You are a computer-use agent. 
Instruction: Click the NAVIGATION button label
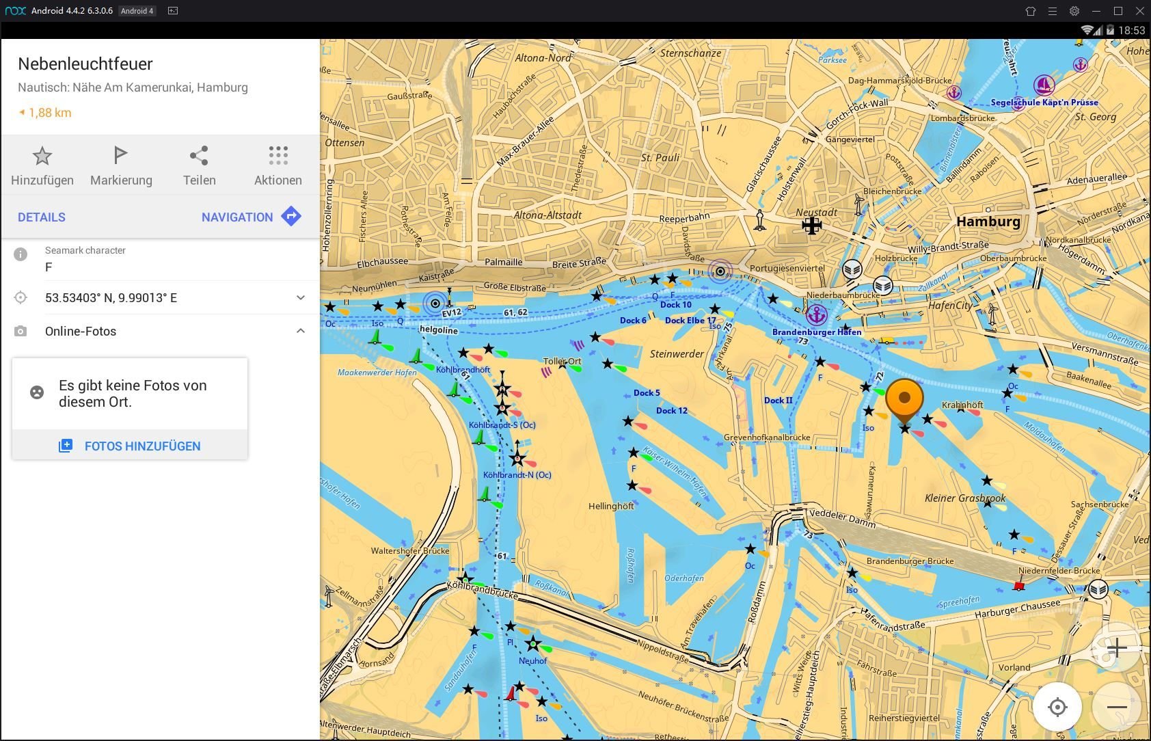(237, 217)
